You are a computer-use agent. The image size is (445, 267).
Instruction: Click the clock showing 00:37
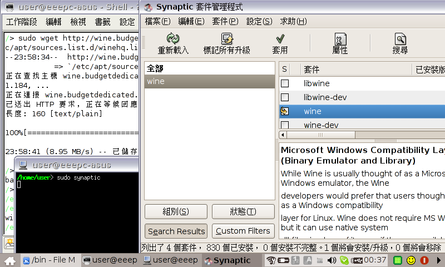pos(375,260)
